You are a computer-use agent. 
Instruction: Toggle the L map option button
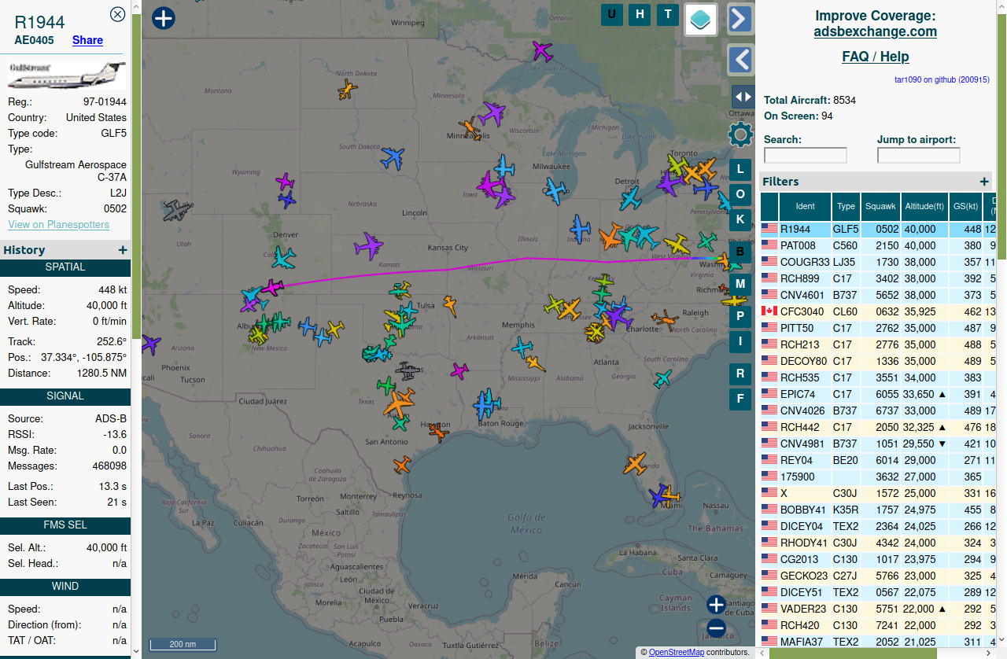740,170
